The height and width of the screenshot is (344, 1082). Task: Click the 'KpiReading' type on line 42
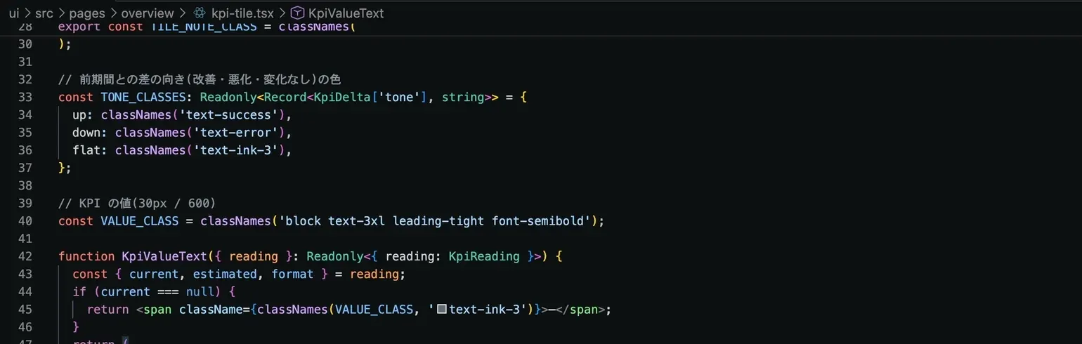484,256
